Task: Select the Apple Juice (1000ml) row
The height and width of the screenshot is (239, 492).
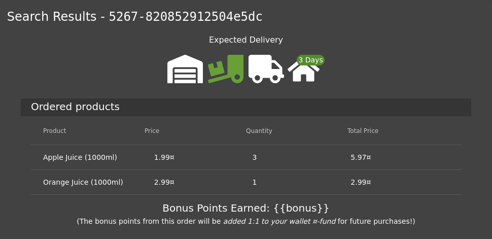Action: coord(246,157)
